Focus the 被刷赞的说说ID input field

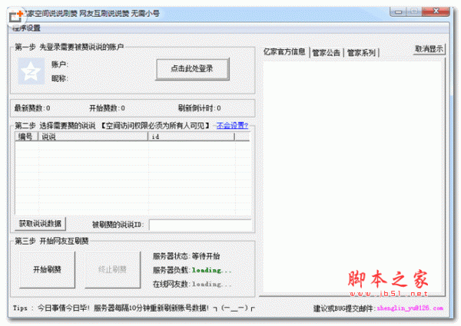pyautogui.click(x=199, y=224)
